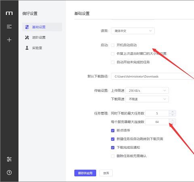Click 实验室 lab icon
194x182 pixels.
point(27,48)
